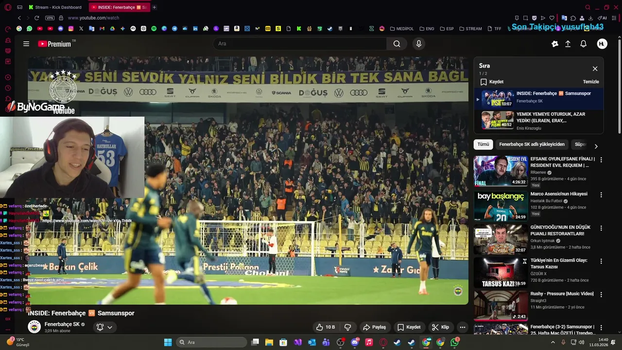Select the INSIDE: Fenerbahçe browser tab
This screenshot has height=350, width=622.
pyautogui.click(x=119, y=7)
